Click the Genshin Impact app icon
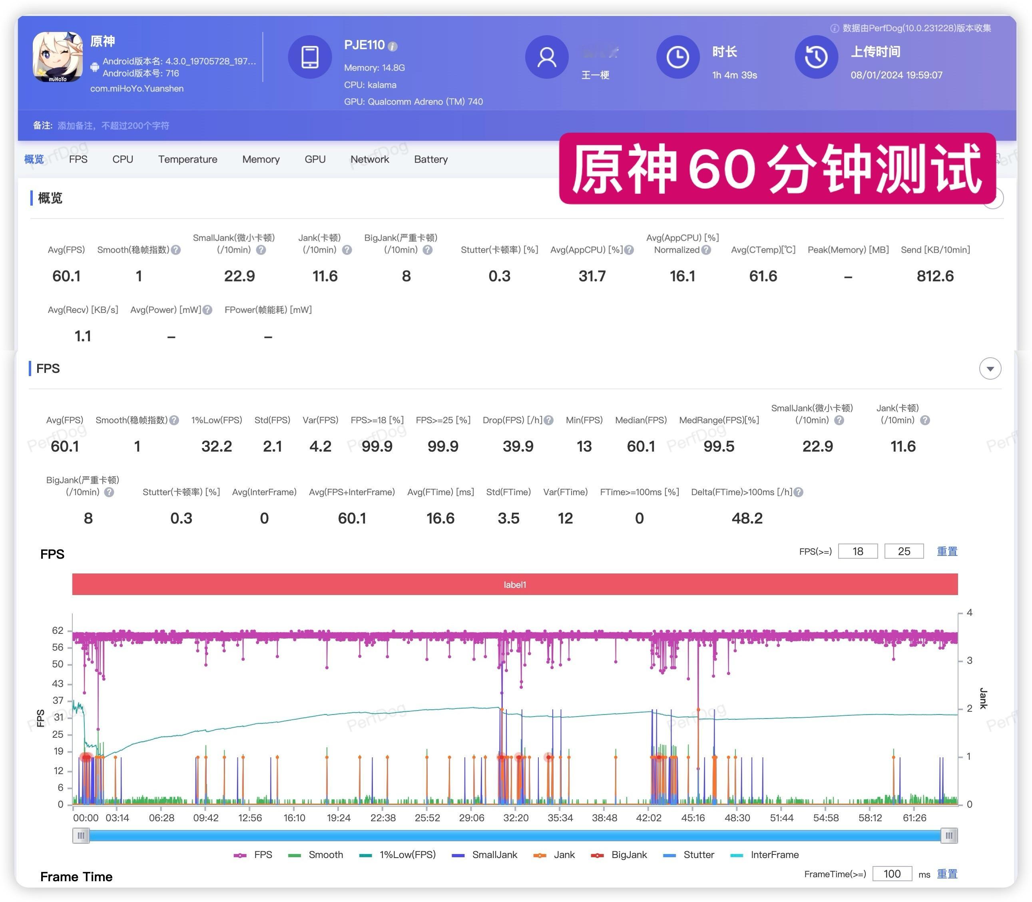Image resolution: width=1032 pixels, height=902 pixels. (x=58, y=57)
